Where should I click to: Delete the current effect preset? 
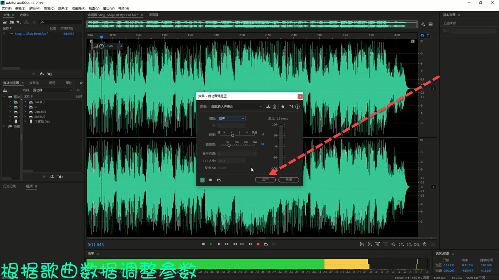pos(274,107)
